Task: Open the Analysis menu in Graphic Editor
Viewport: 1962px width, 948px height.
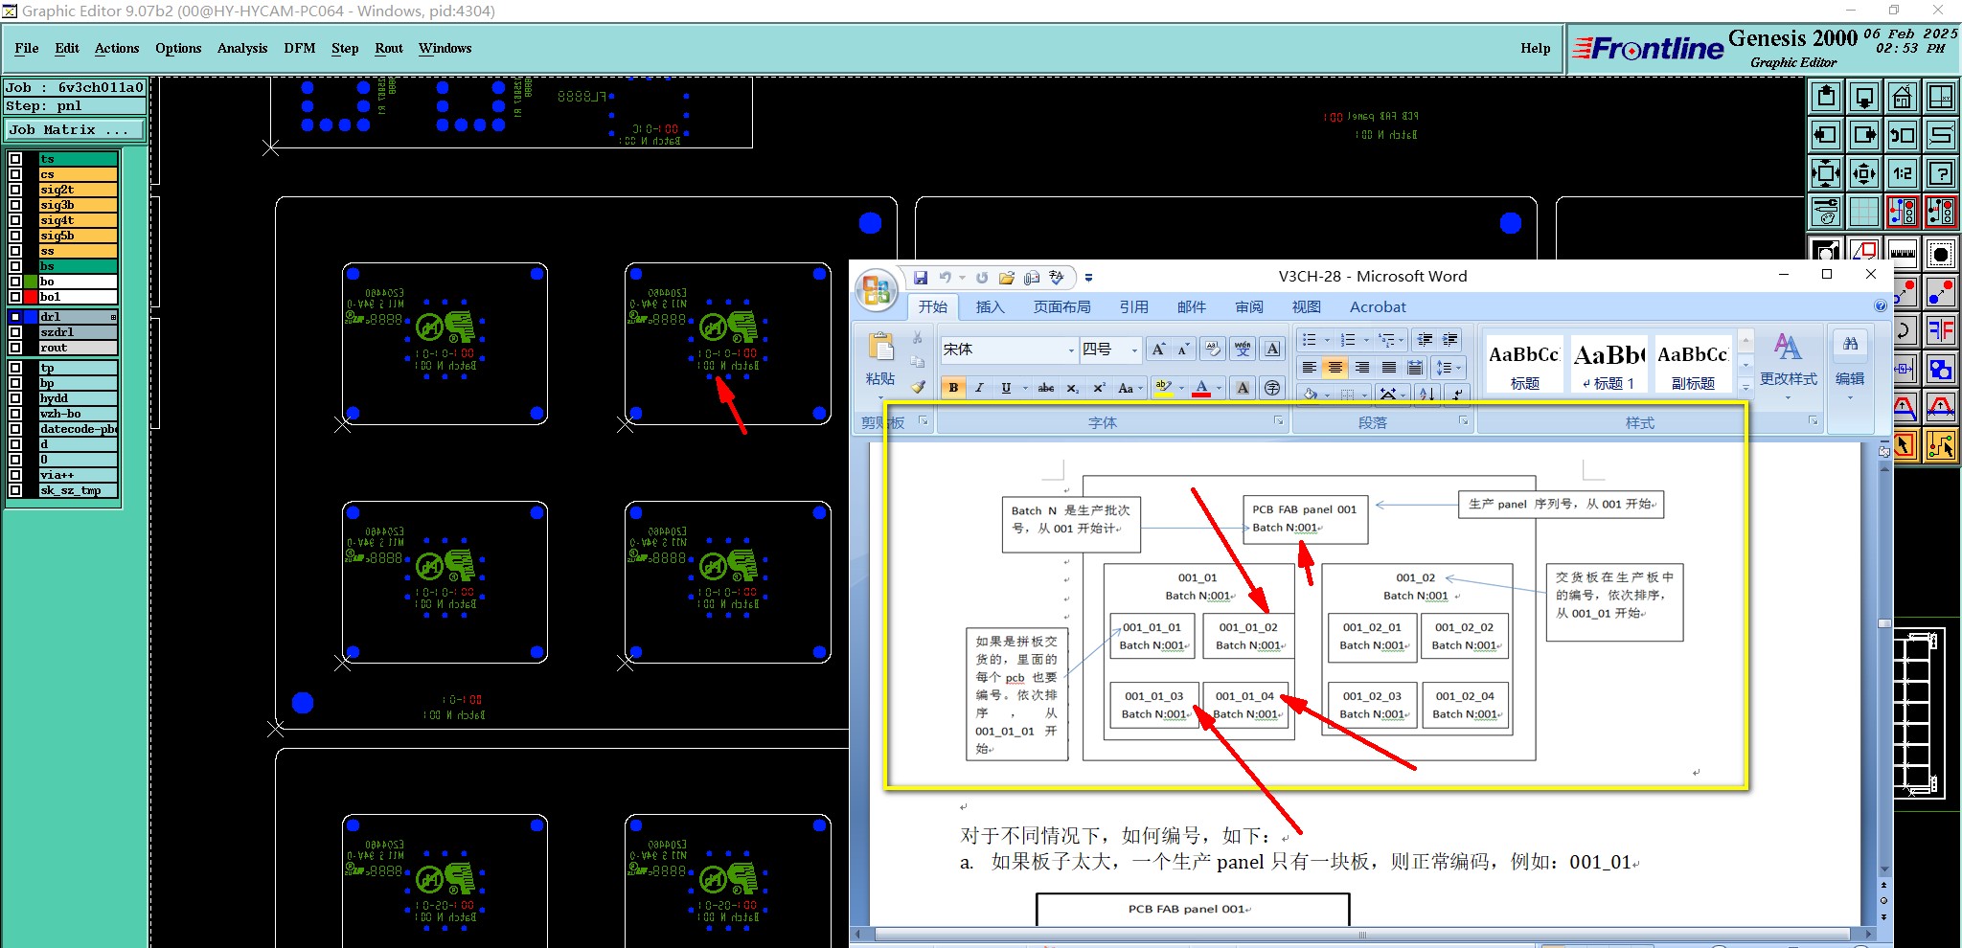Action: coord(242,48)
